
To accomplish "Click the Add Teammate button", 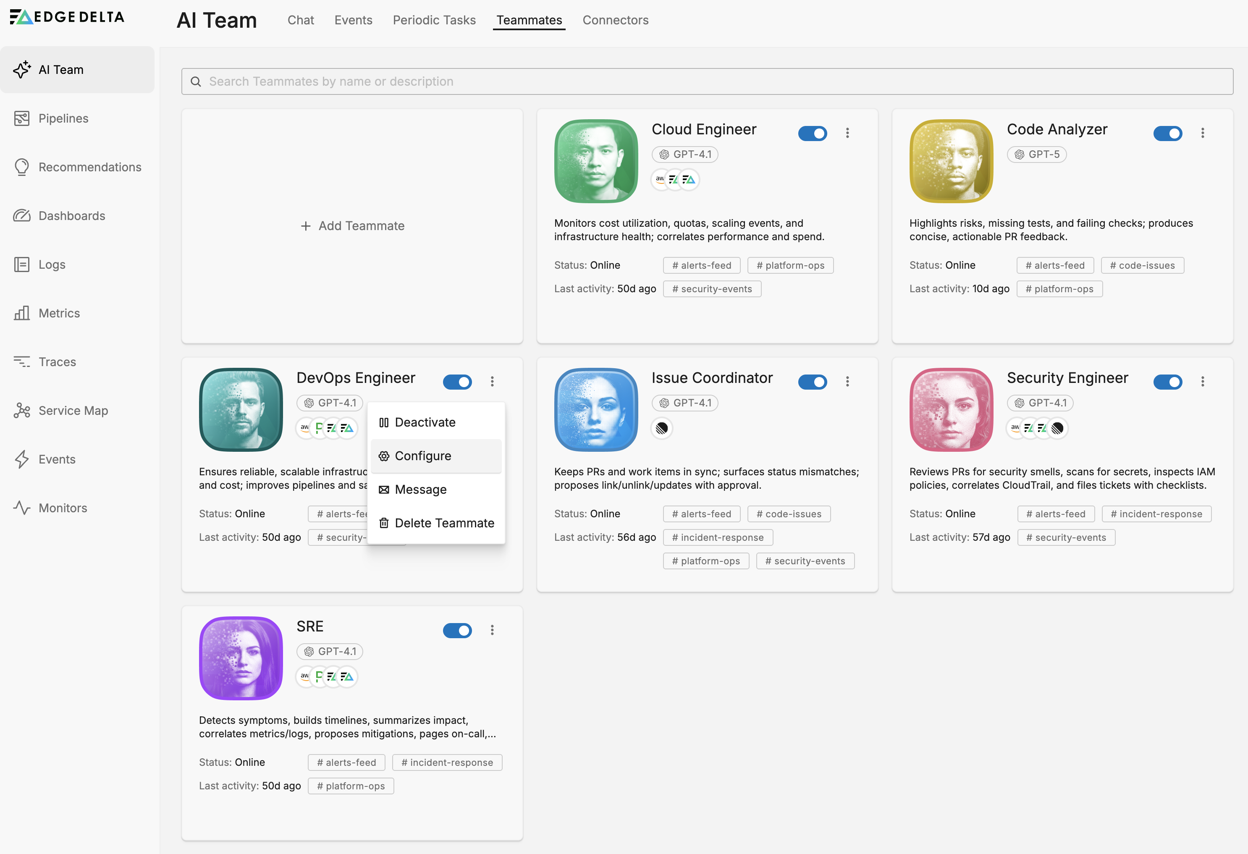I will point(352,226).
